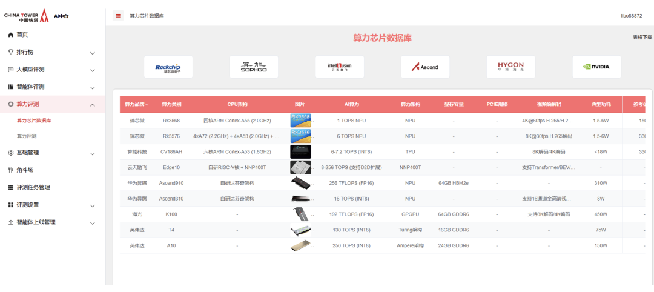Screen dimensions: 654x292
Task: Open the 算力品牌 column filter dropdown
Action: click(x=147, y=105)
